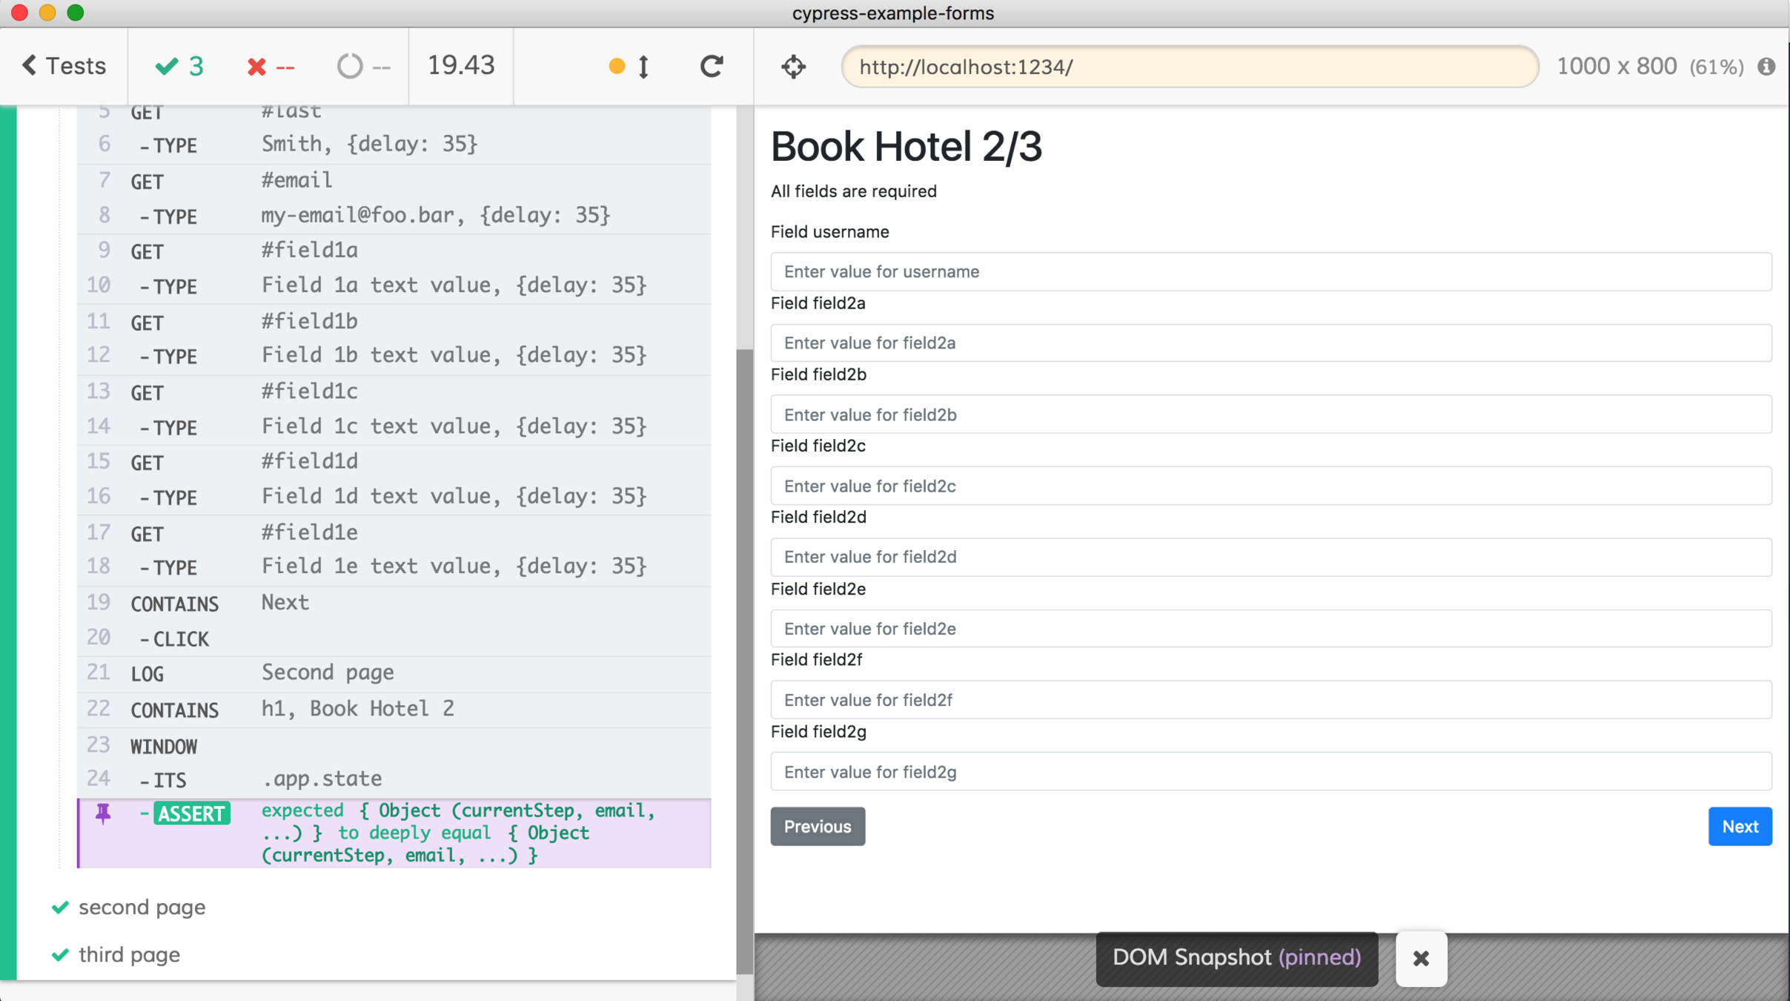
Task: Click the reload tests icon
Action: click(712, 67)
